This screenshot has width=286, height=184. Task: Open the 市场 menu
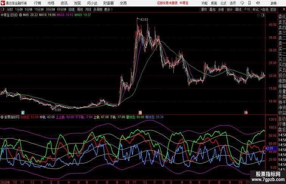[51, 3]
